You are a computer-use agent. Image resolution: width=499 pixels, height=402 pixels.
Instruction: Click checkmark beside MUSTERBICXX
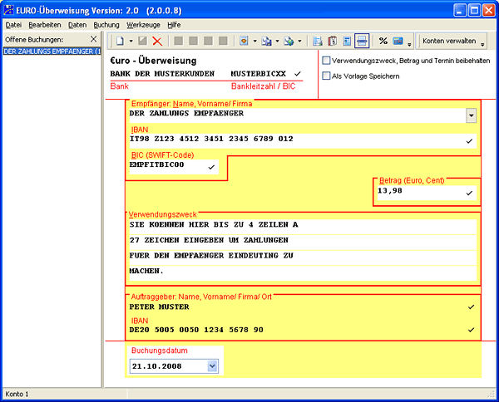point(298,74)
